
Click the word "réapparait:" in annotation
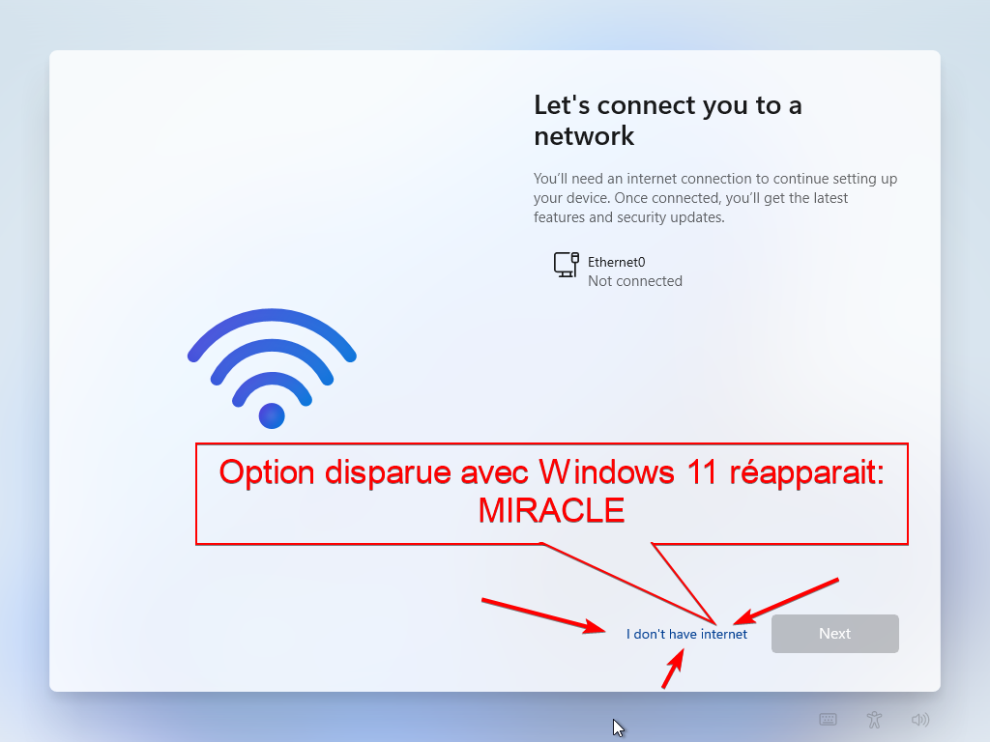[807, 472]
